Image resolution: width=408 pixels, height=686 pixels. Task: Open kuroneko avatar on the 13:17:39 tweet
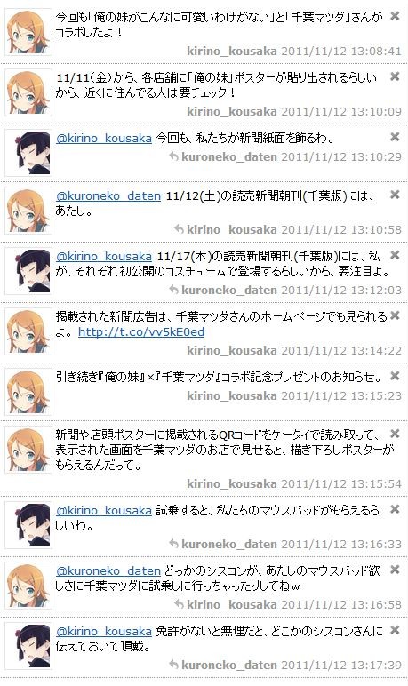[28, 646]
